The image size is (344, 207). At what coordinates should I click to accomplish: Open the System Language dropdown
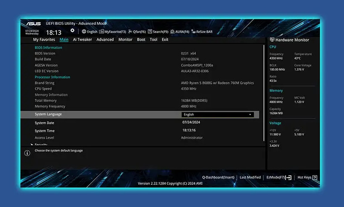[x=217, y=114]
